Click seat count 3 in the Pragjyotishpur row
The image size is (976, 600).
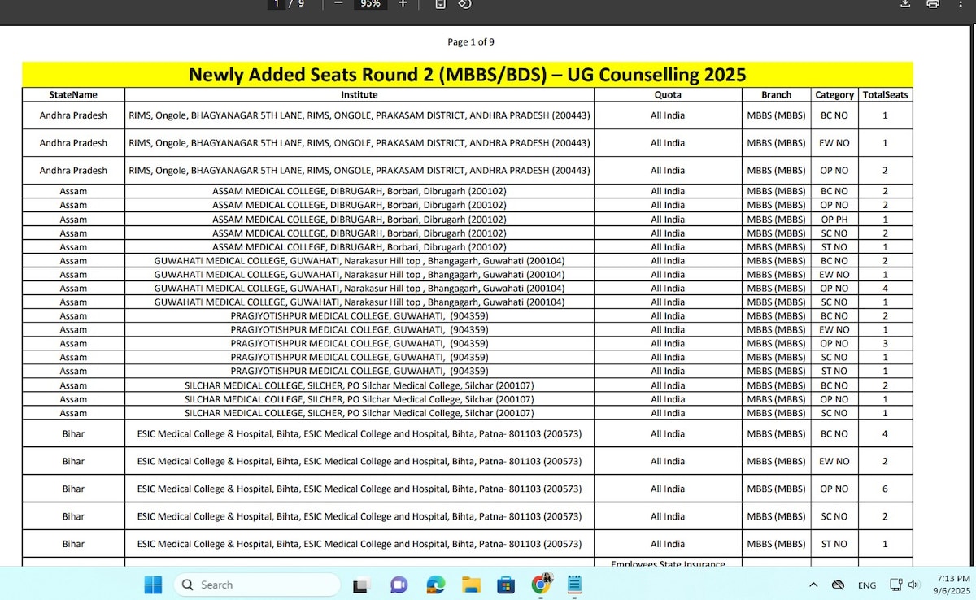[885, 344]
